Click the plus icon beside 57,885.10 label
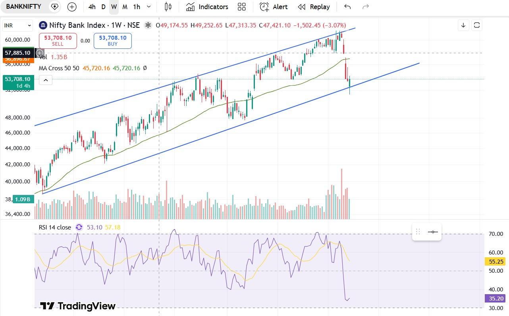Viewport: 509px width, 316px height. click(39, 52)
